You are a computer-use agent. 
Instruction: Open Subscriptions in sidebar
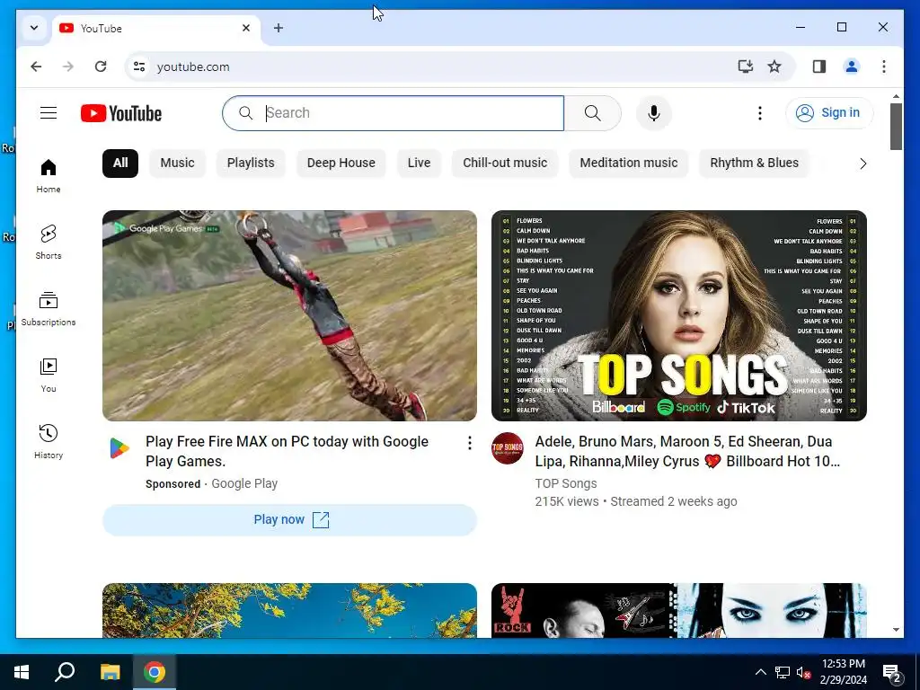pos(49,309)
